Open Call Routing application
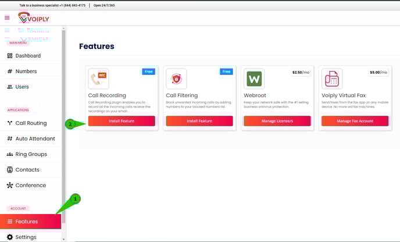Screen dimensions: 400x242 (31, 123)
